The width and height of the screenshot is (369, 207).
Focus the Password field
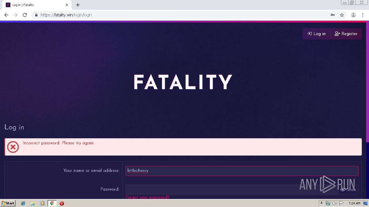[x=232, y=189]
